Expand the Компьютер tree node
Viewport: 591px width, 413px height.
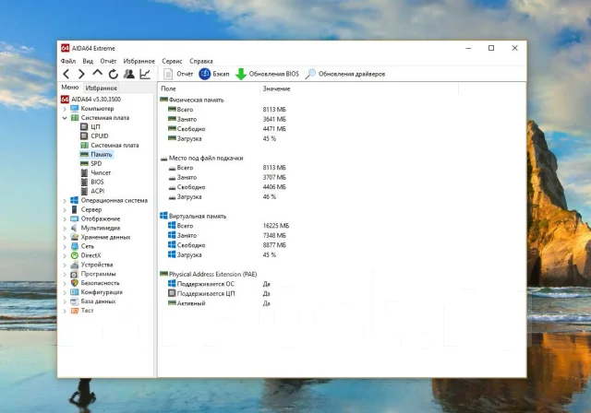pos(65,109)
